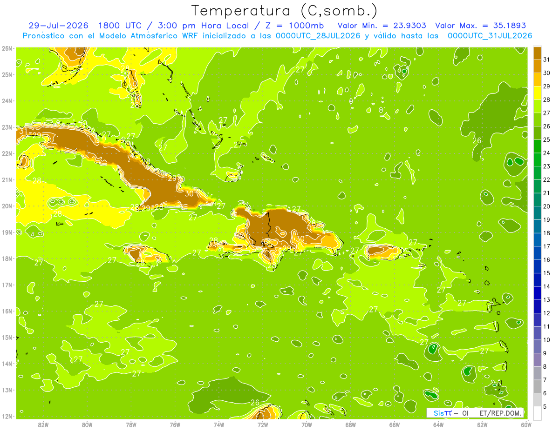Click the color scale label "10"
This screenshot has width=559, height=431.
pos(546,340)
